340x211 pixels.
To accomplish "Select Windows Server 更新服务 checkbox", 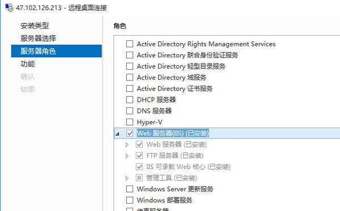I will 130,189.
